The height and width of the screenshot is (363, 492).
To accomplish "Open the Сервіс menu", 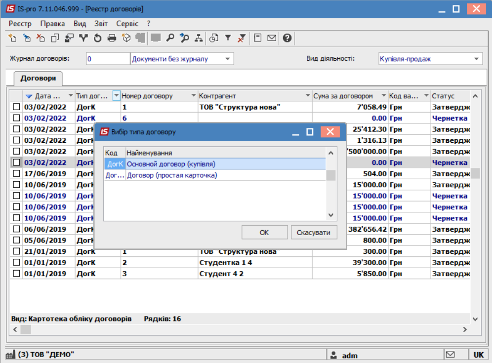I will pyautogui.click(x=127, y=24).
